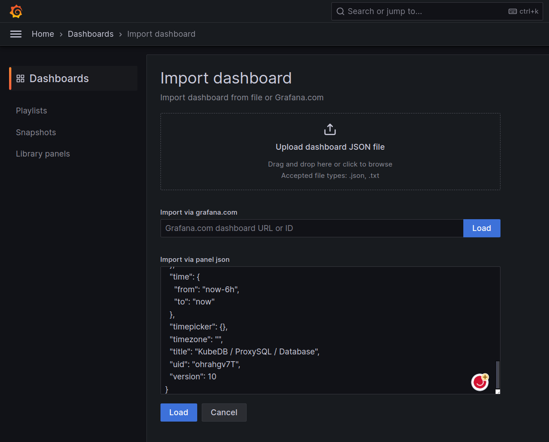Navigate to Home via the breadcrumb

43,34
